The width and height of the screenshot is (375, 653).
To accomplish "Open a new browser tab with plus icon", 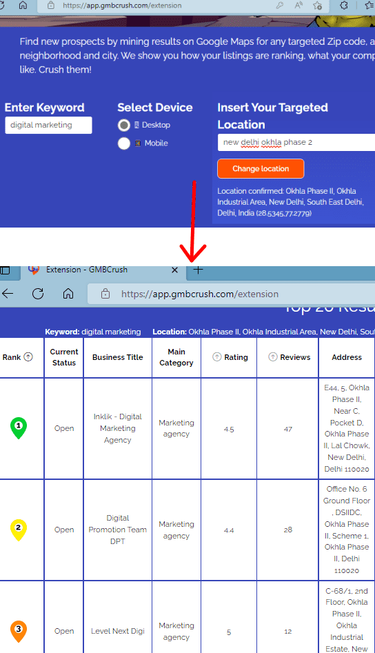I will 198,270.
